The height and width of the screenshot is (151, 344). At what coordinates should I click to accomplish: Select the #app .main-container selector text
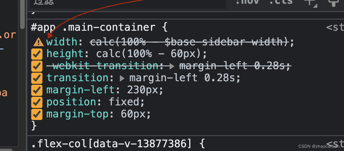[x=93, y=28]
